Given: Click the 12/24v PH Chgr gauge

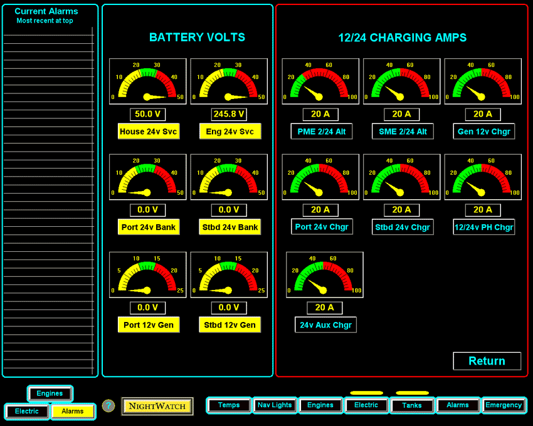Looking at the screenshot, I should (482, 177).
